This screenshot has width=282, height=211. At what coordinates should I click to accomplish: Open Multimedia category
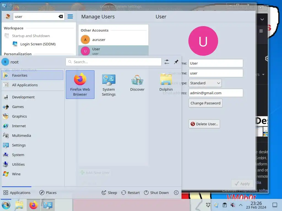click(32, 135)
